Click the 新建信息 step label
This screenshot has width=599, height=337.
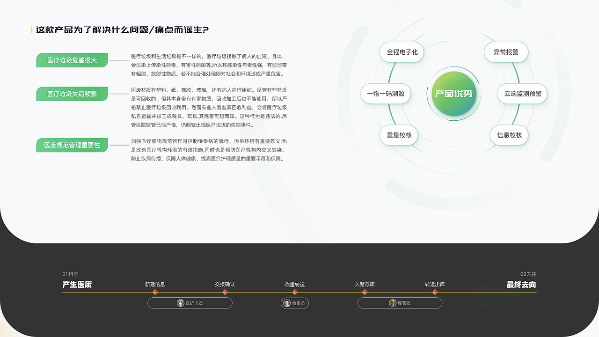(x=155, y=285)
